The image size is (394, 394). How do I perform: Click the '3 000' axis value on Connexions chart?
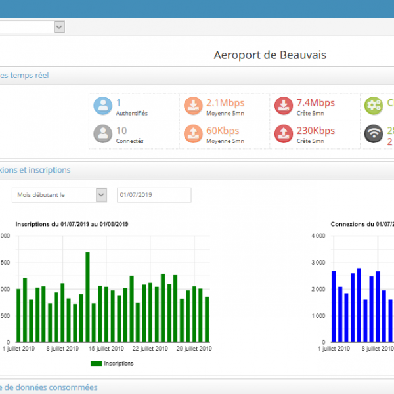coord(318,263)
